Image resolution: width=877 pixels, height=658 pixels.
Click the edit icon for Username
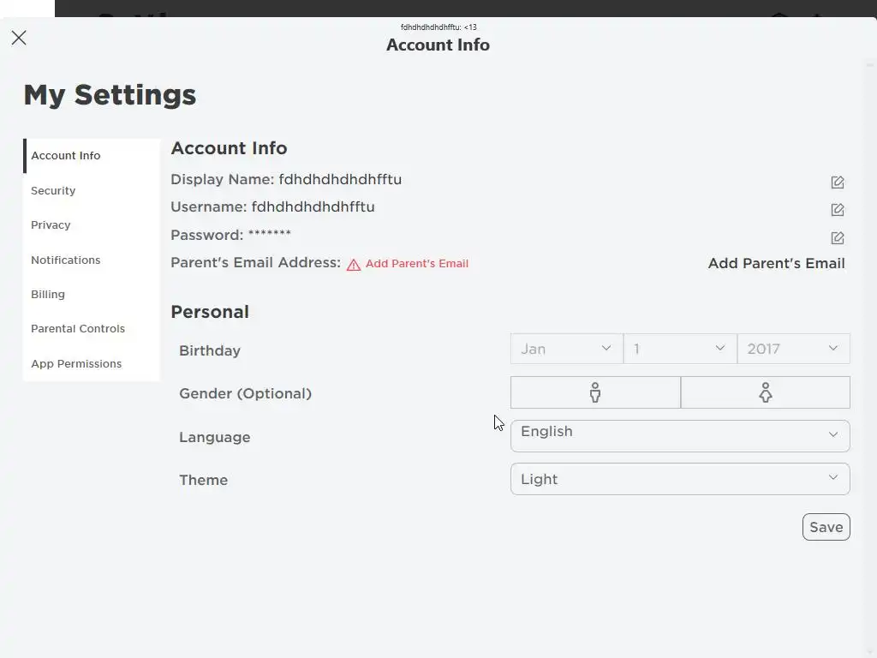click(838, 210)
